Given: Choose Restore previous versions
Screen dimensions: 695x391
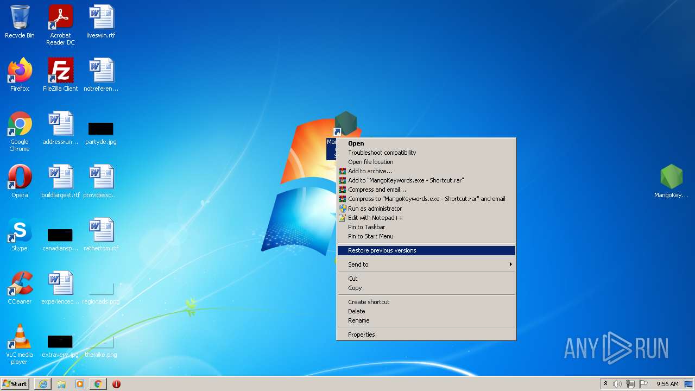Looking at the screenshot, I should click(426, 250).
